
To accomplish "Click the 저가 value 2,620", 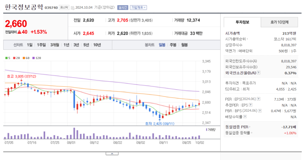I will (x=123, y=33).
